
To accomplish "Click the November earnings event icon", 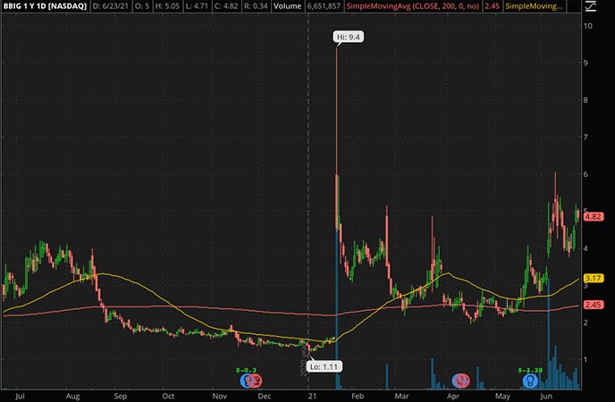I will 249,380.
